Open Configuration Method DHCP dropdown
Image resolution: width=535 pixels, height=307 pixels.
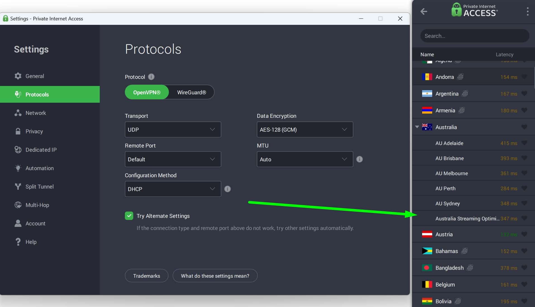(173, 189)
